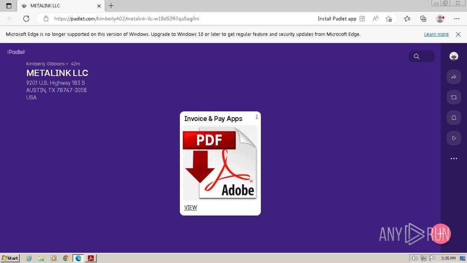Viewport: 467px width, 263px height.
Task: Click Install Padlet app in address bar
Action: (x=337, y=19)
